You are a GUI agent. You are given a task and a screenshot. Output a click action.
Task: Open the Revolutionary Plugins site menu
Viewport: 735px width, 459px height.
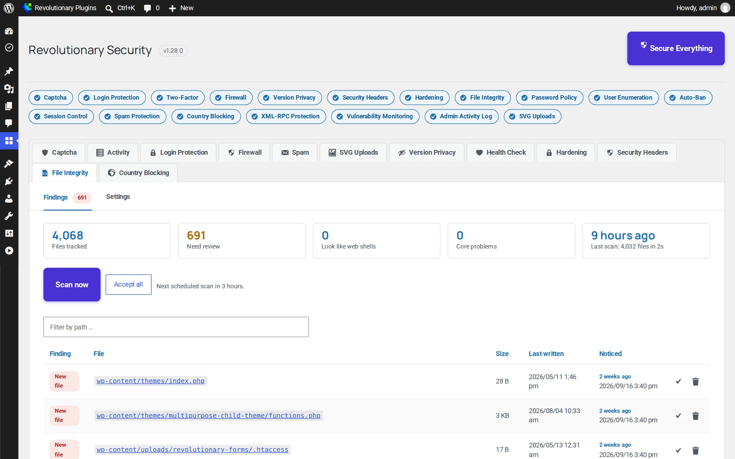(x=60, y=8)
